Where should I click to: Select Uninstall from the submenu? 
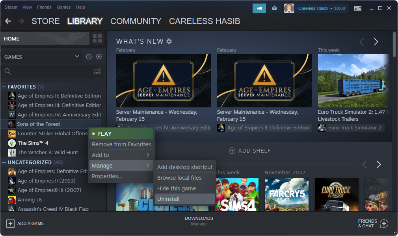pos(185,199)
